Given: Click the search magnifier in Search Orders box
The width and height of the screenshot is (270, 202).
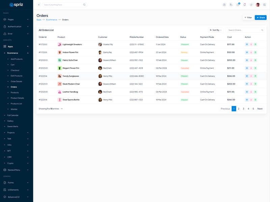Looking at the screenshot, I should click(262, 30).
